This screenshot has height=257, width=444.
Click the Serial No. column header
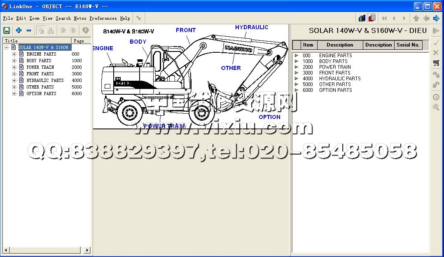coord(408,45)
